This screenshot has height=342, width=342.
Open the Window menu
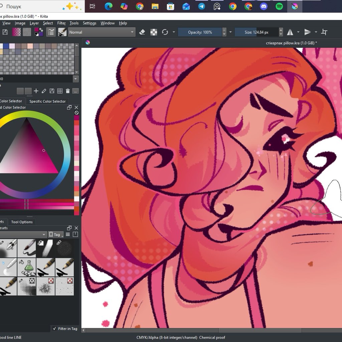point(108,23)
